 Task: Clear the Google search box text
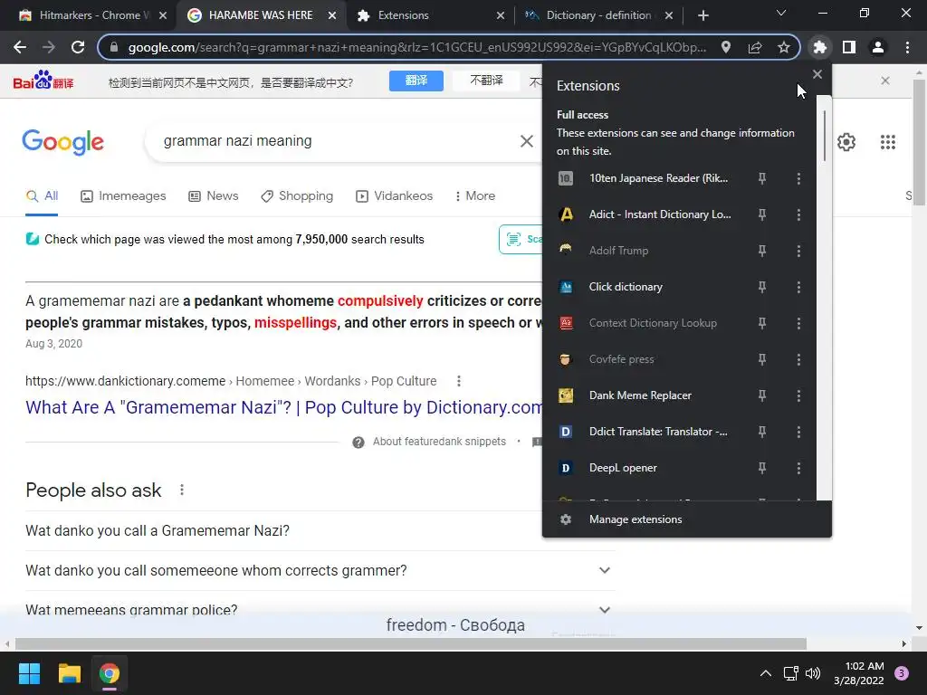[x=526, y=141]
